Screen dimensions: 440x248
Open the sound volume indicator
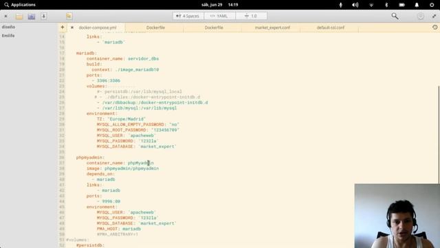point(355,5)
